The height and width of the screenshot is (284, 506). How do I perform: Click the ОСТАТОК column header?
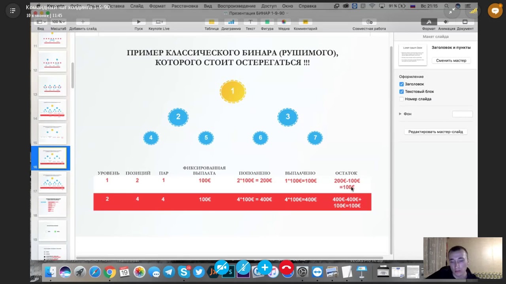(x=346, y=173)
